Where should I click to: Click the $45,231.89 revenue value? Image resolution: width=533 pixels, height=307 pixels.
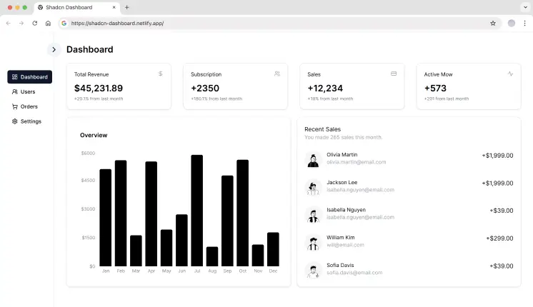tap(99, 89)
